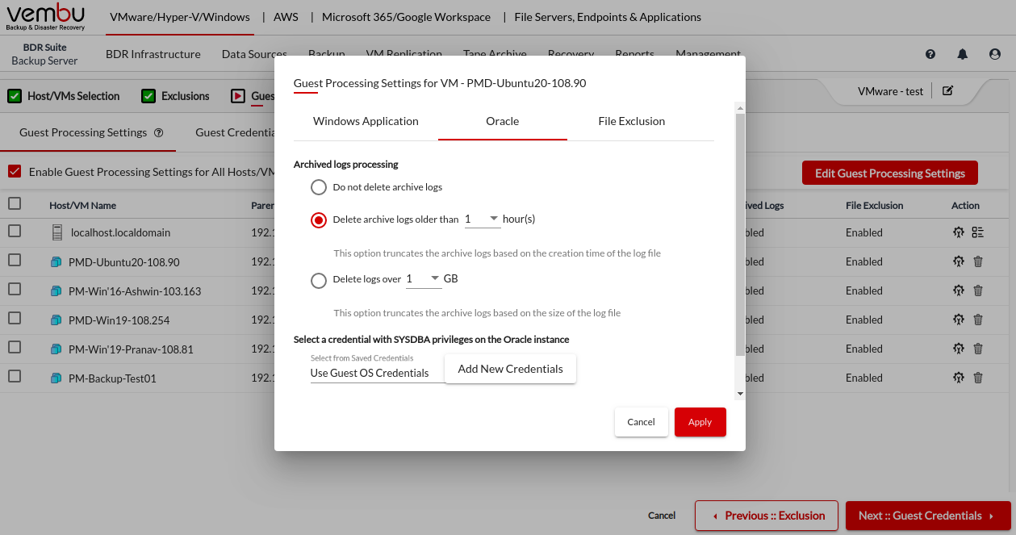Open the user account profile icon
The width and height of the screenshot is (1016, 535).
[994, 54]
